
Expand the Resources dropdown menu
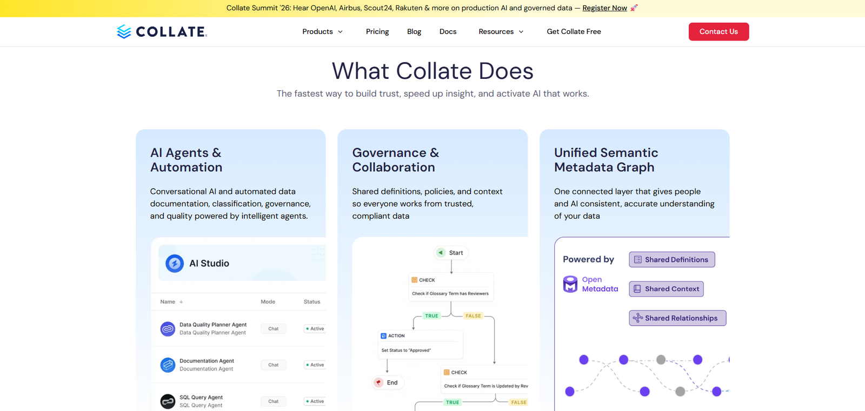pyautogui.click(x=501, y=32)
